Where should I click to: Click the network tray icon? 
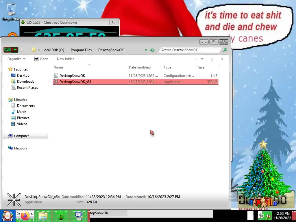pos(261,216)
